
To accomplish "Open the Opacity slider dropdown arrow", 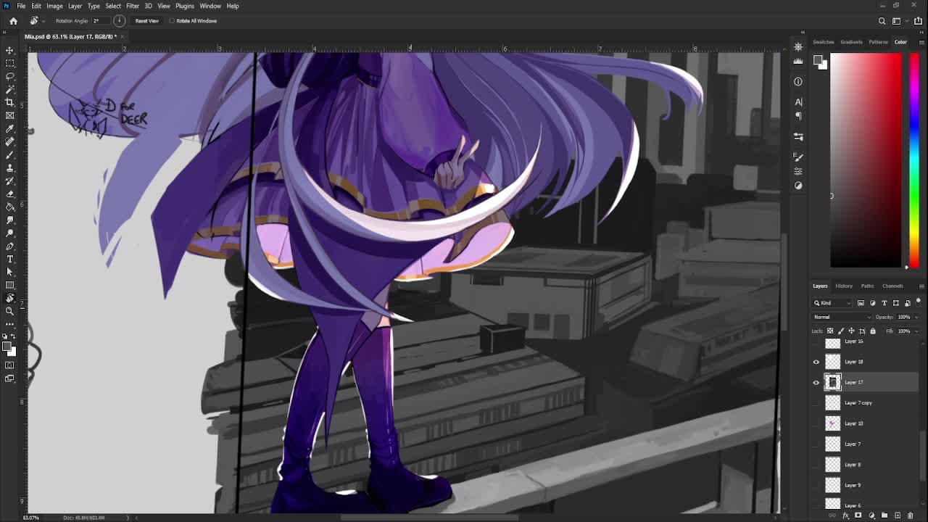I will pos(916,317).
